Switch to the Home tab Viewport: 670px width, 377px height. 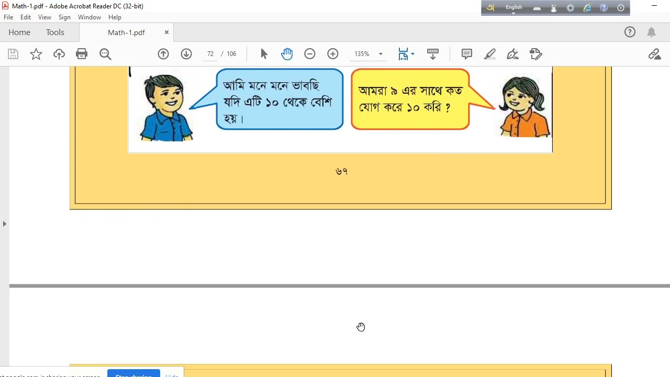[x=19, y=32]
